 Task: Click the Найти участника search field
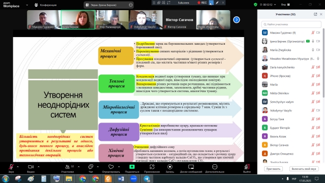291,24
